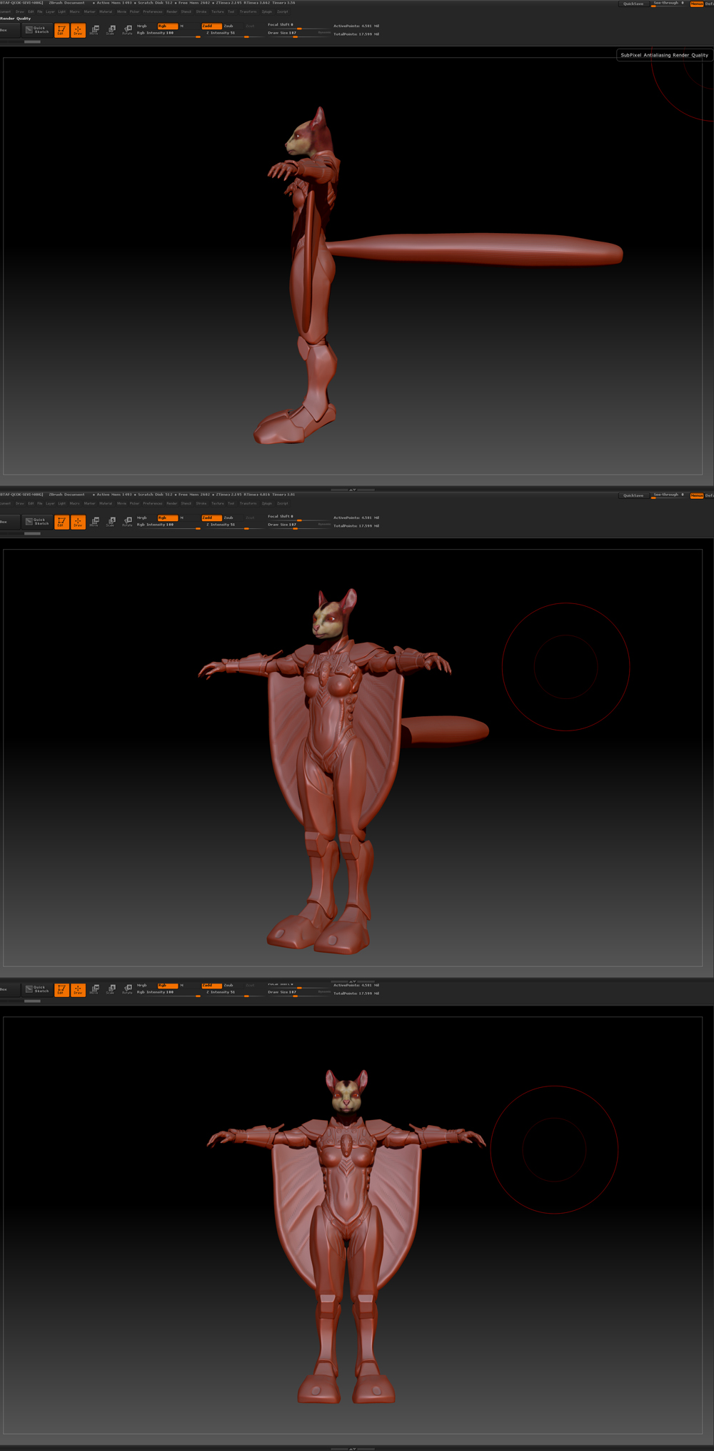Open the Stroke menu in the three-quarter-view screenshot
Viewport: 714px width, 1451px height.
coord(201,503)
